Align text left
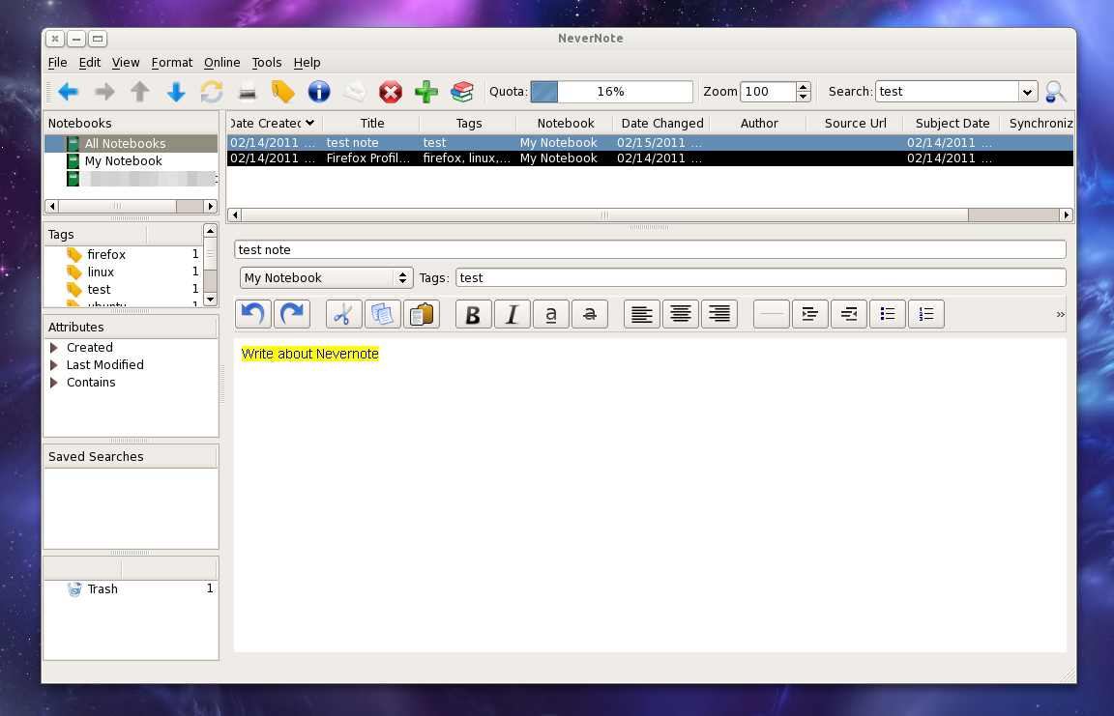Screen dimensions: 1114x716 (x=641, y=314)
